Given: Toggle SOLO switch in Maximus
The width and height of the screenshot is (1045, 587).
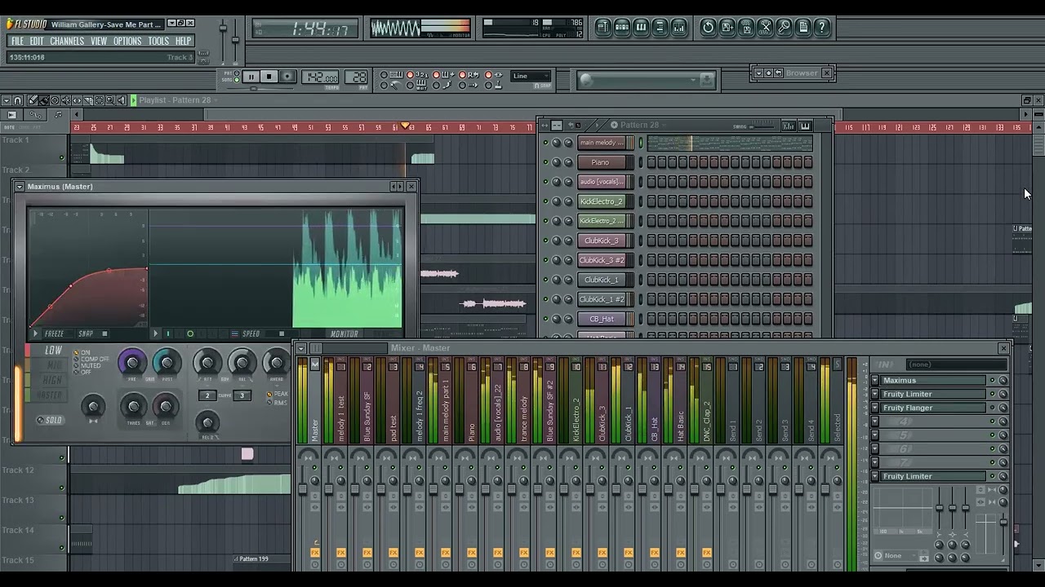Looking at the screenshot, I should click(50, 420).
